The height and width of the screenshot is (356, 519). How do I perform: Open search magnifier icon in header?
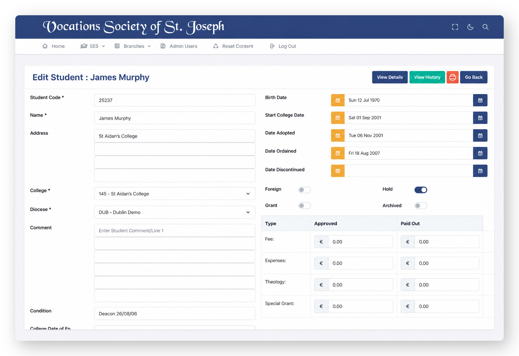(x=485, y=27)
